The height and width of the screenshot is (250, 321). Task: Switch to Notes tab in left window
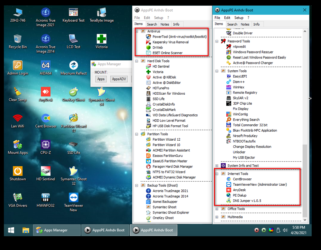(x=165, y=24)
